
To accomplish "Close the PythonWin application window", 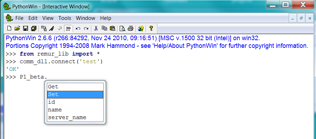I will (303, 5).
